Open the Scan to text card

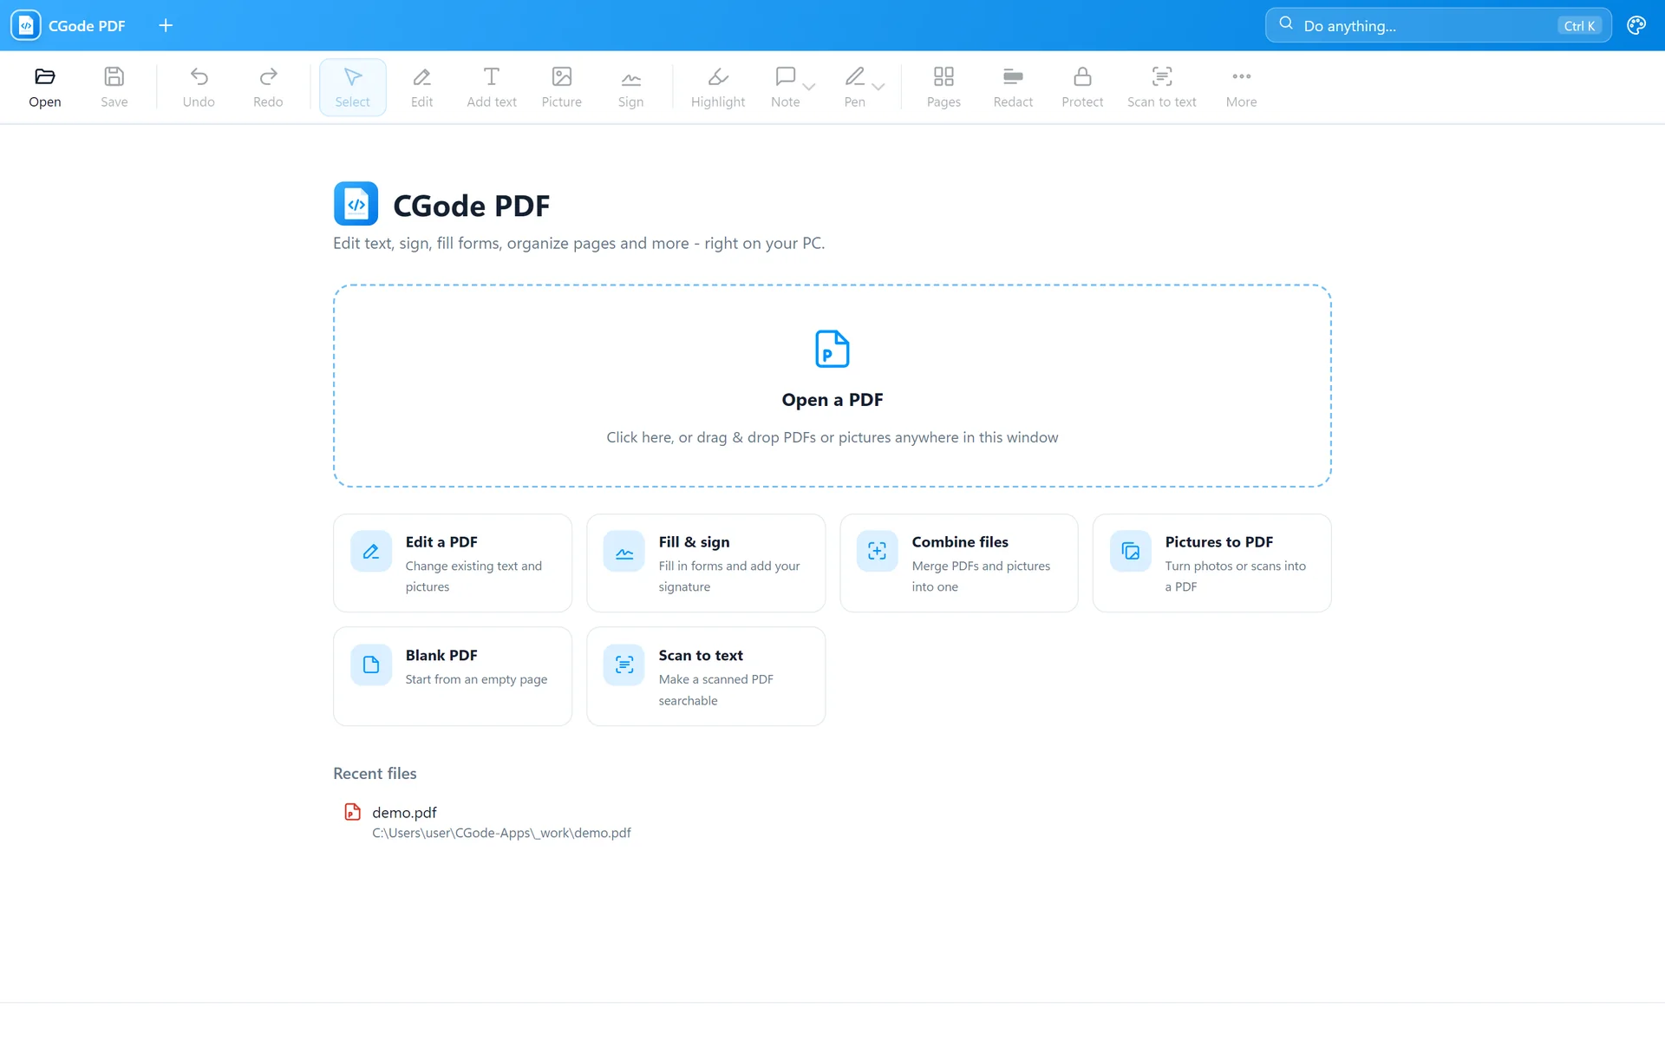[x=705, y=677]
